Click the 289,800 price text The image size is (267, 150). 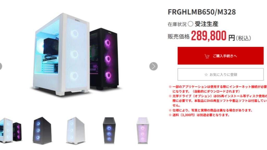click(x=209, y=36)
